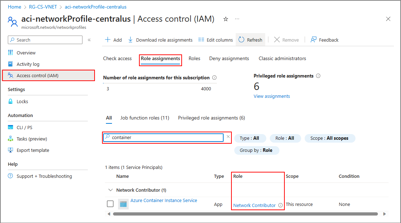Close the Access control blade
Image resolution: width=401 pixels, height=223 pixels.
tap(388, 19)
